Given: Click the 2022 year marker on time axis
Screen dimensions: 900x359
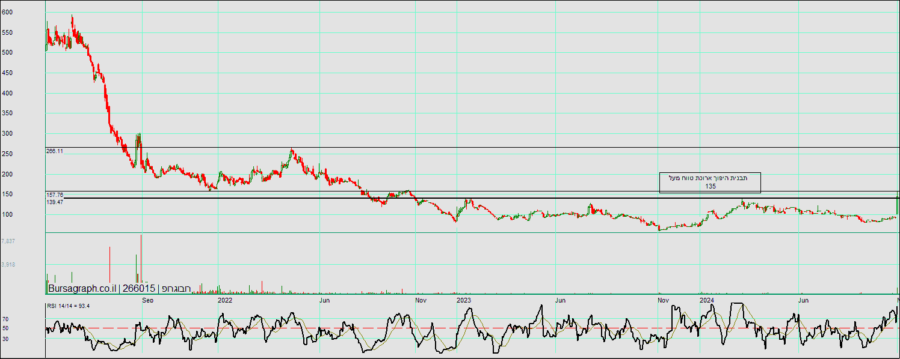Looking at the screenshot, I should point(224,300).
